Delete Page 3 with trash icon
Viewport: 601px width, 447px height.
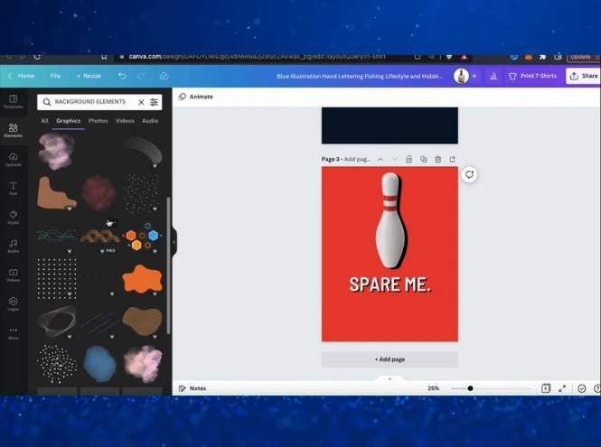coord(438,159)
